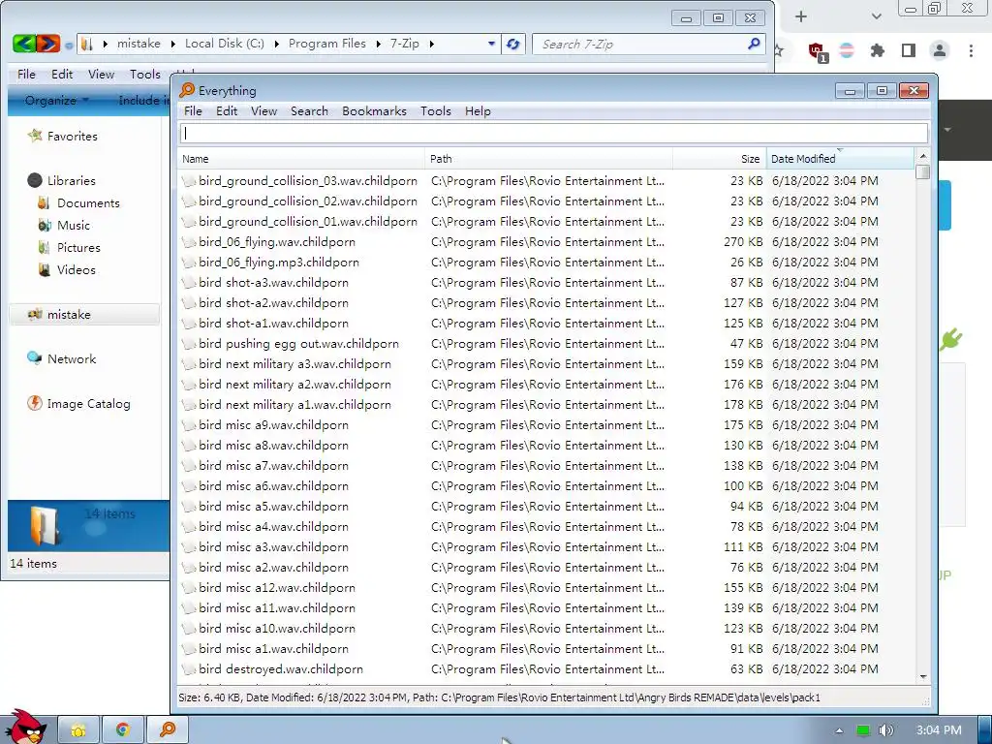
Task: Click the striped extension icon beside uBlock
Action: 847,50
